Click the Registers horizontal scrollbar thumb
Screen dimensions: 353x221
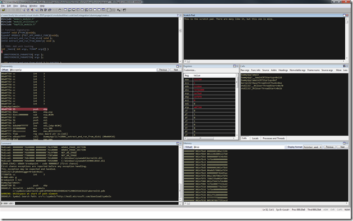201,138
